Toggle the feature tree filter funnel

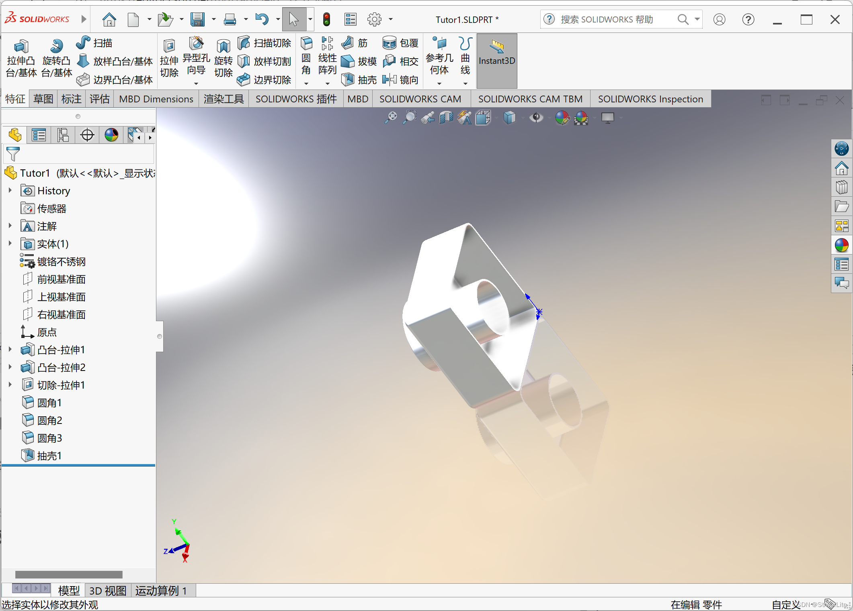click(13, 154)
